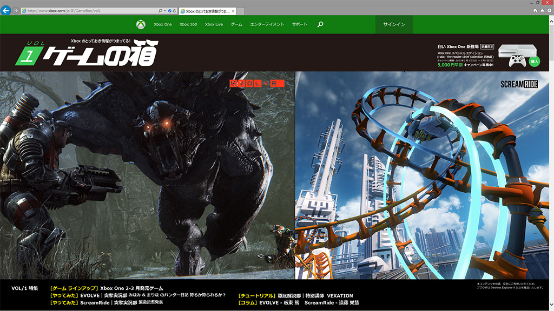Open the Xbox Live menu
This screenshot has height=311, width=554.
coord(214,24)
